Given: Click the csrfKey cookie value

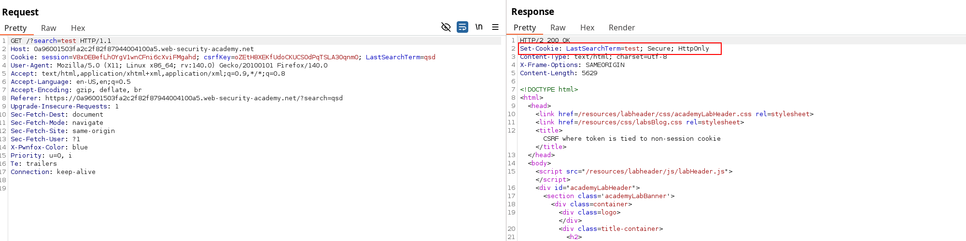Looking at the screenshot, I should click(x=296, y=57).
